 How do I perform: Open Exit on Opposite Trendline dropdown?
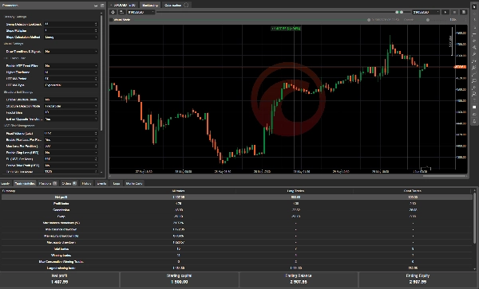[x=70, y=119]
